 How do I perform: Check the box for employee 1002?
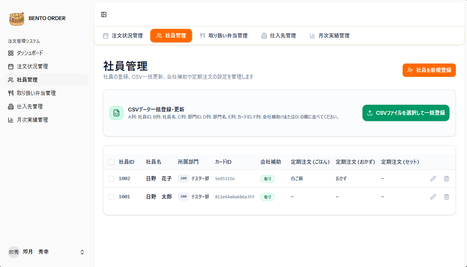point(111,179)
